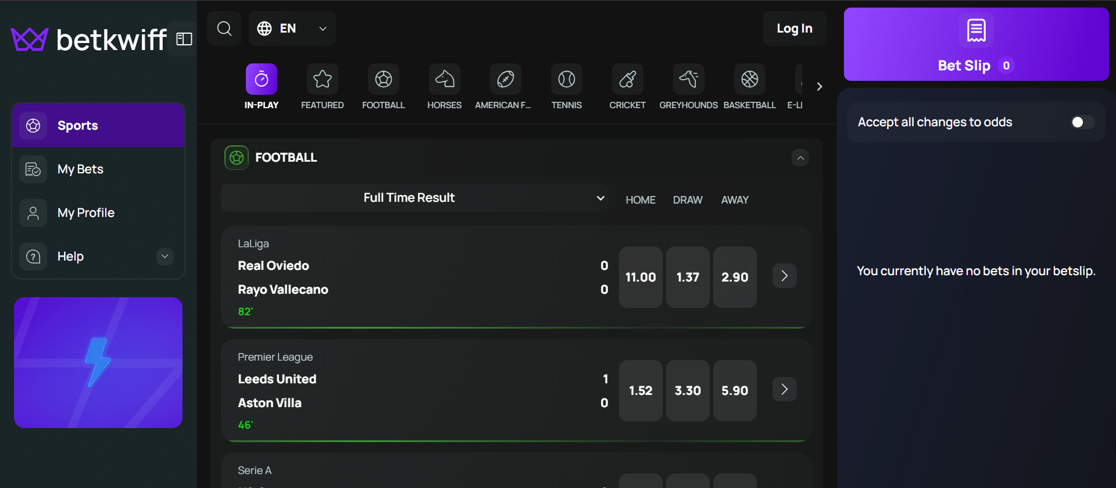The height and width of the screenshot is (488, 1116).
Task: Bet on Leeds United home odds 1.52
Action: tap(641, 391)
